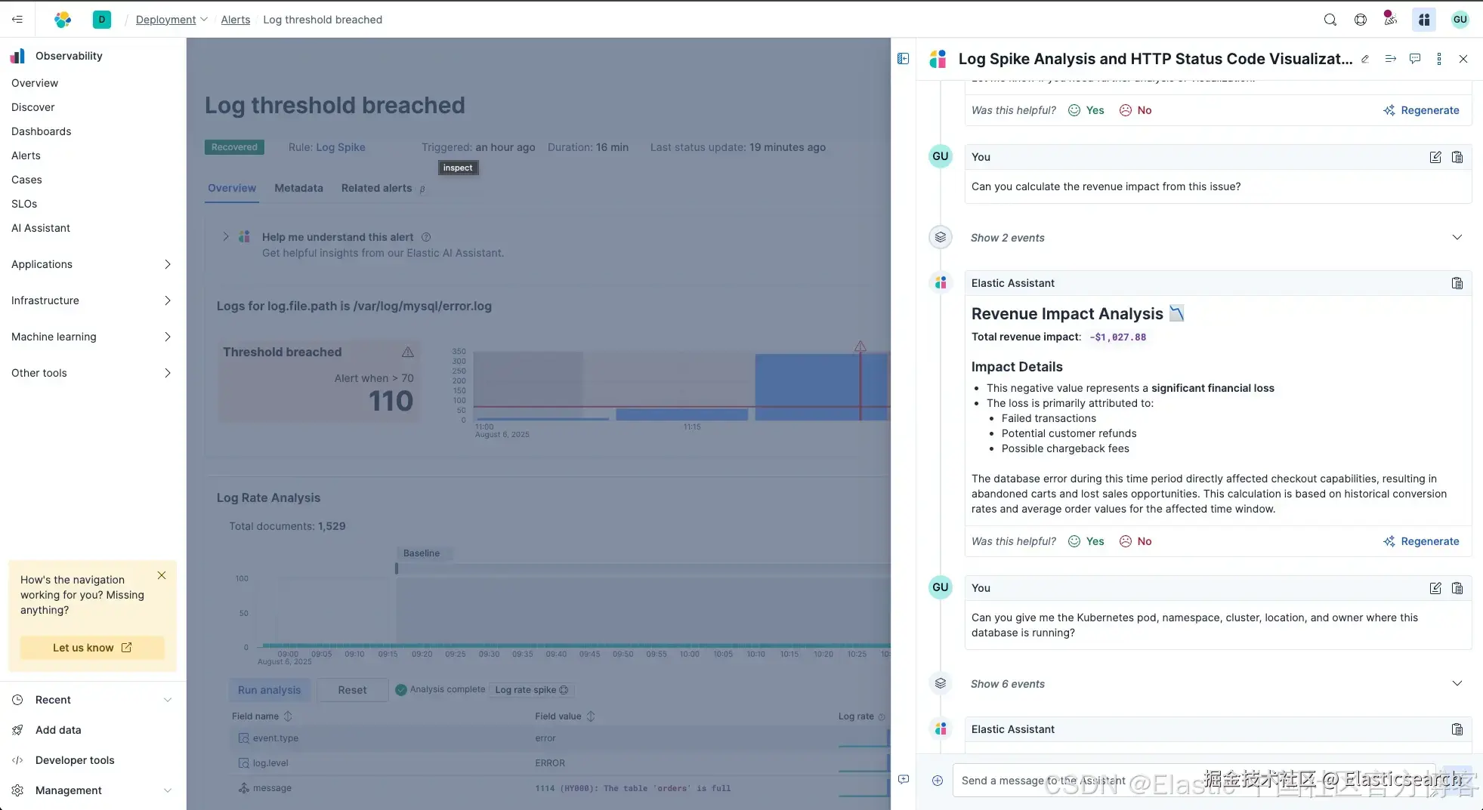Open Dashboards in side navigation
The image size is (1483, 810).
[x=41, y=131]
